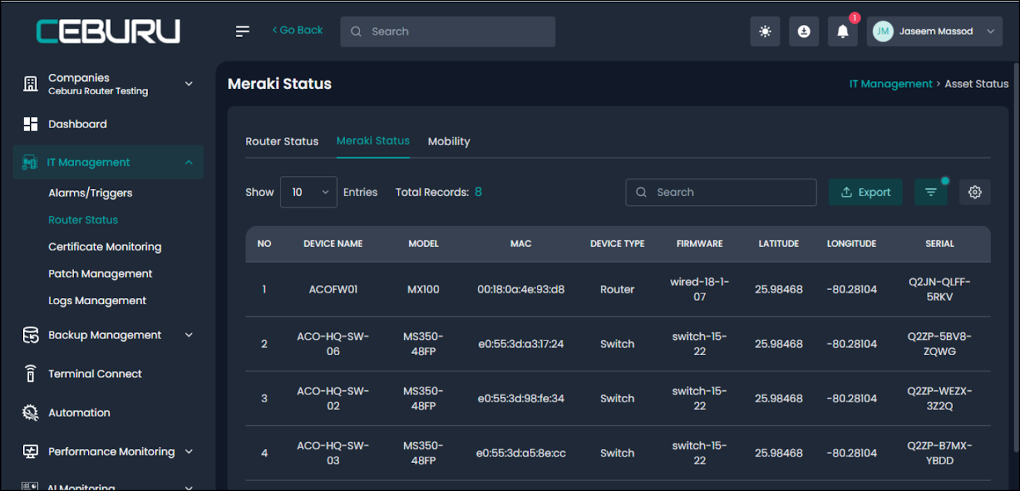Click the Backup Management database icon
The height and width of the screenshot is (491, 1020).
tap(31, 335)
